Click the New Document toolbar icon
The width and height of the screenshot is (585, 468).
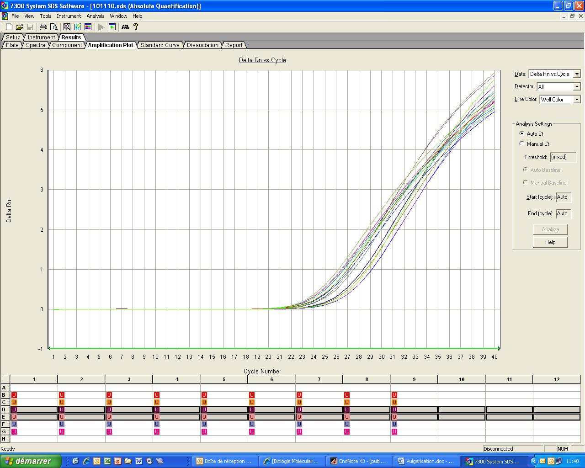pos(9,27)
